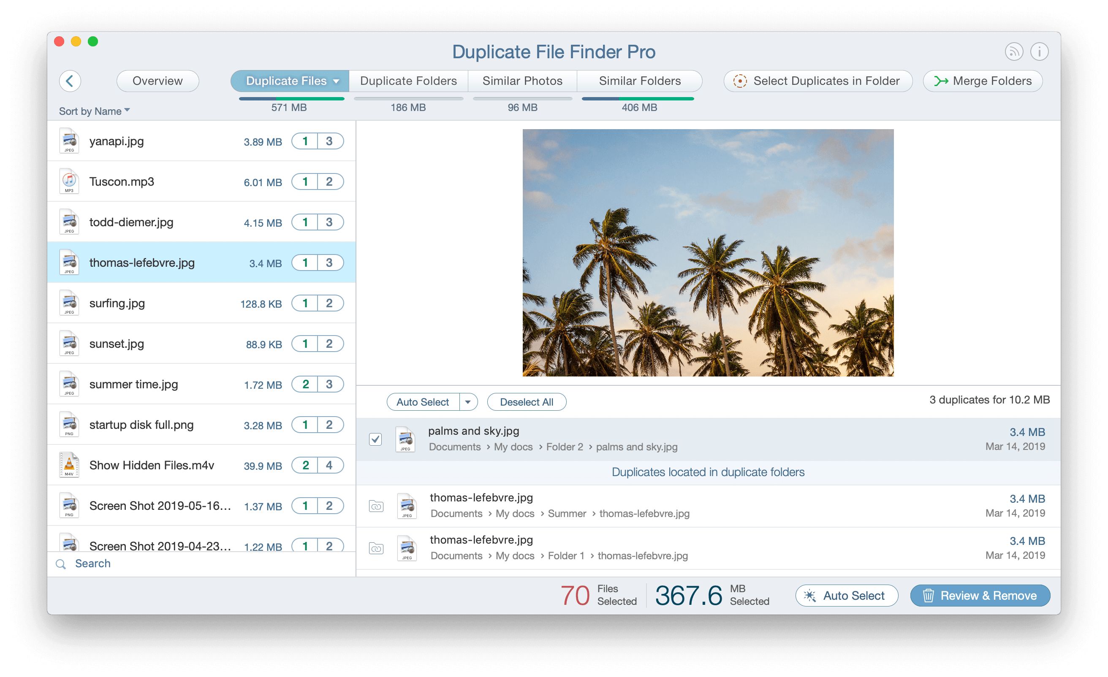This screenshot has width=1108, height=677.
Task: Switch to the Duplicate Folders tab
Action: point(407,81)
